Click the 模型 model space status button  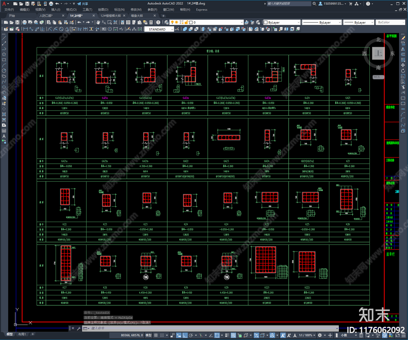click(148, 335)
